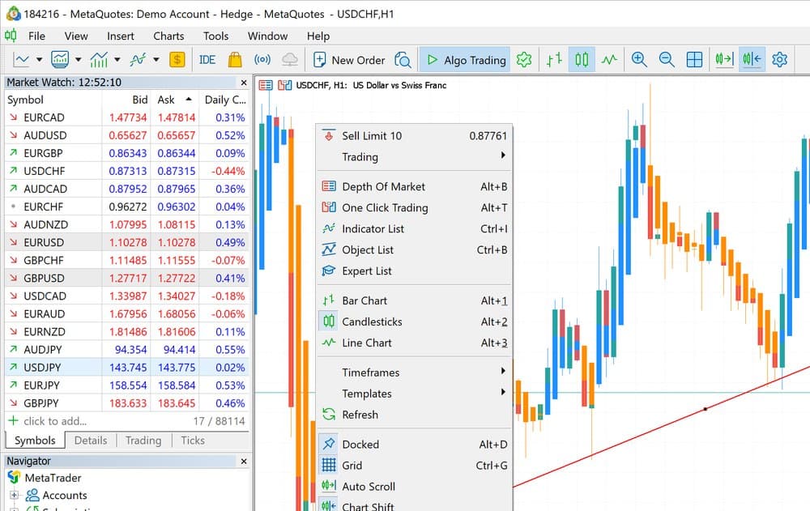Open the Market shopping bag icon

tap(235, 60)
